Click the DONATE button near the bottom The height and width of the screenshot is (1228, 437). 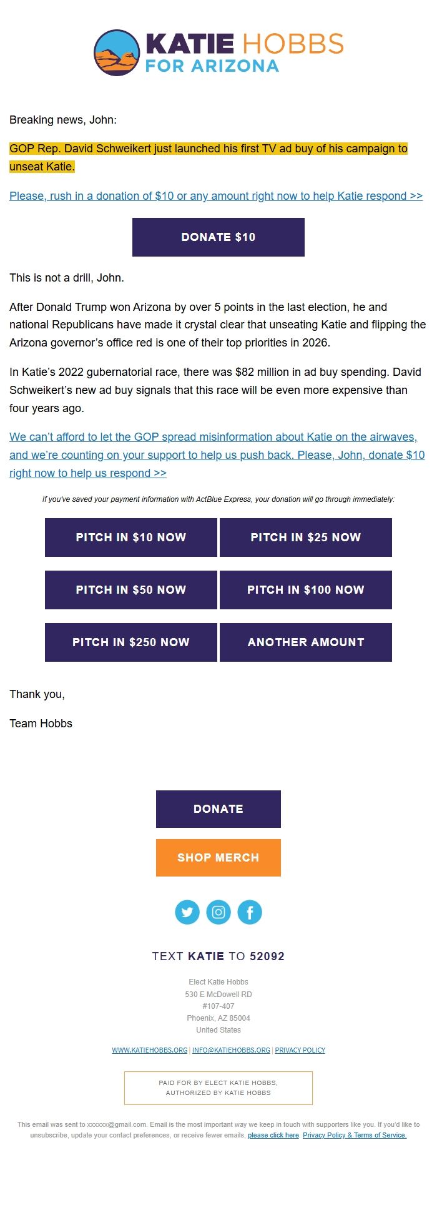coord(218,808)
